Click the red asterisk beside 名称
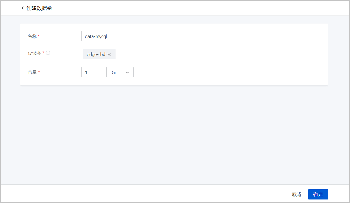 pos(39,36)
